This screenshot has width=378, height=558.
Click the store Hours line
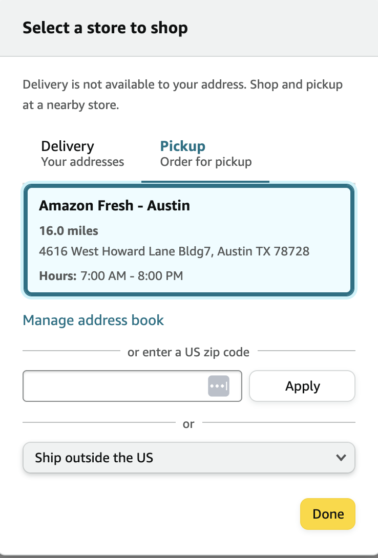pyautogui.click(x=111, y=276)
